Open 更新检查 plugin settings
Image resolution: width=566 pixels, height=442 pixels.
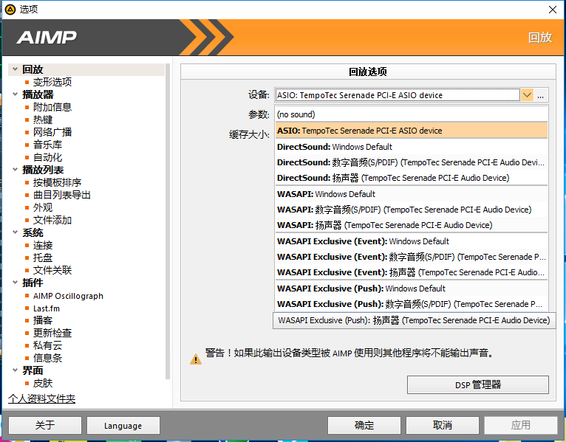pyautogui.click(x=52, y=333)
